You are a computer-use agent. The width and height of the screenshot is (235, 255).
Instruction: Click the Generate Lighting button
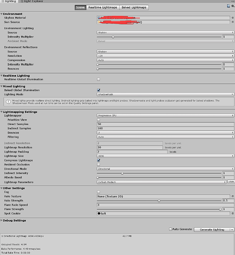[212, 229]
